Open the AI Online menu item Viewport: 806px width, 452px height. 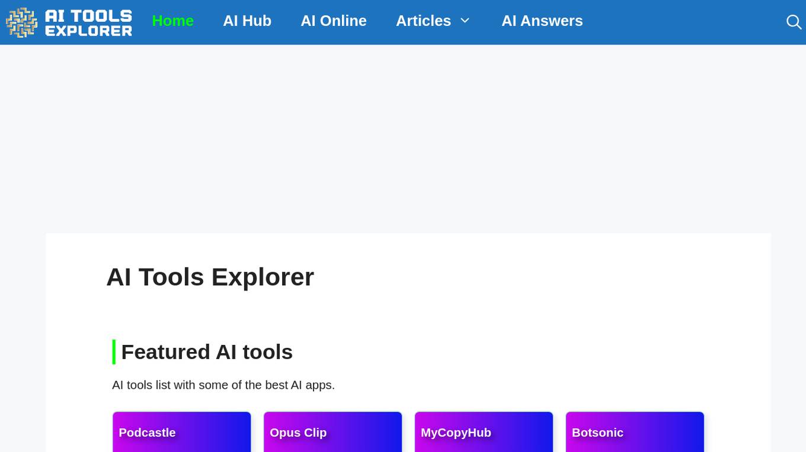pyautogui.click(x=334, y=21)
